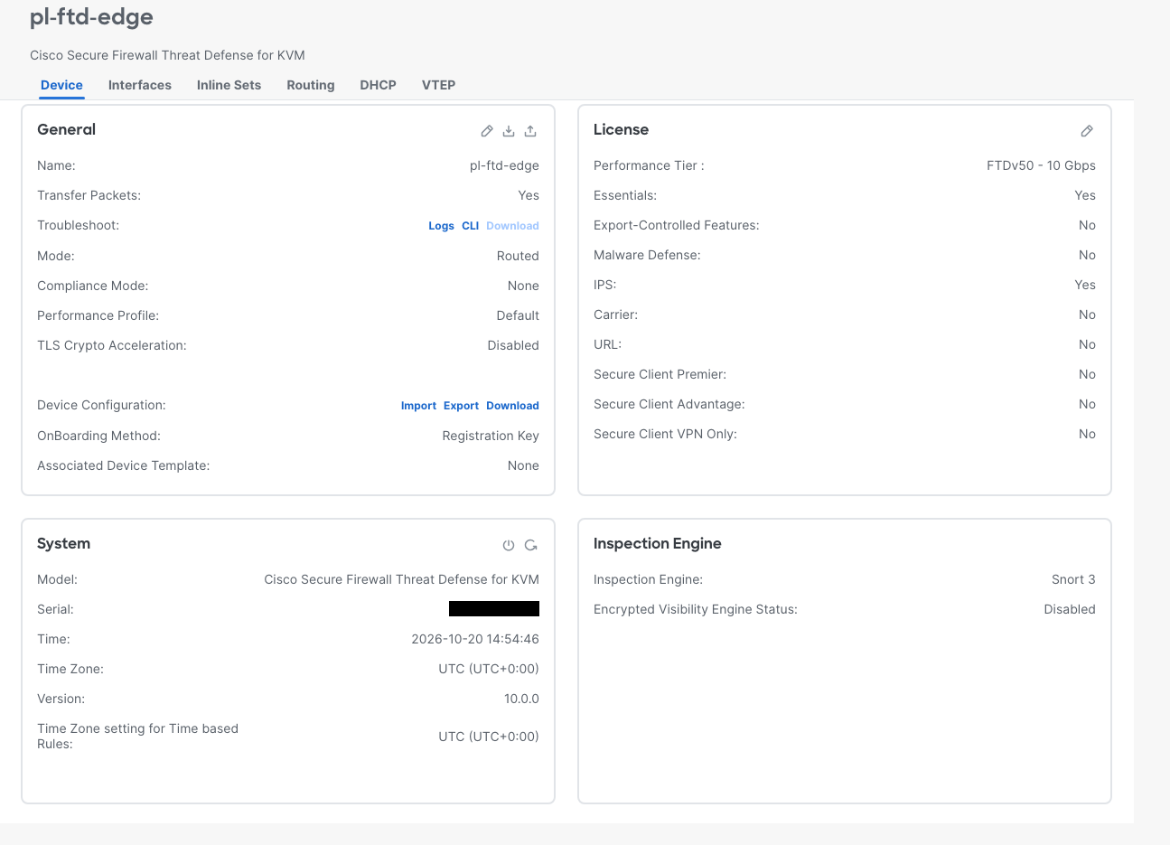Click the Export link for Device Configuration

(461, 406)
